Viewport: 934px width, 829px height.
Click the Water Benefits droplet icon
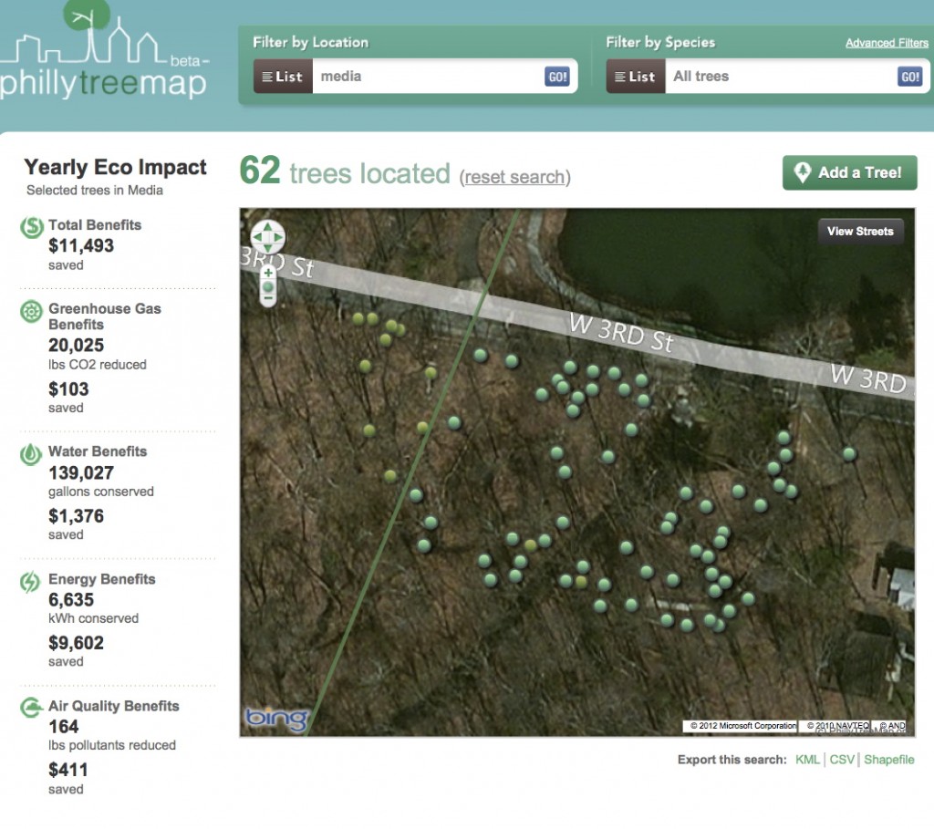[31, 454]
